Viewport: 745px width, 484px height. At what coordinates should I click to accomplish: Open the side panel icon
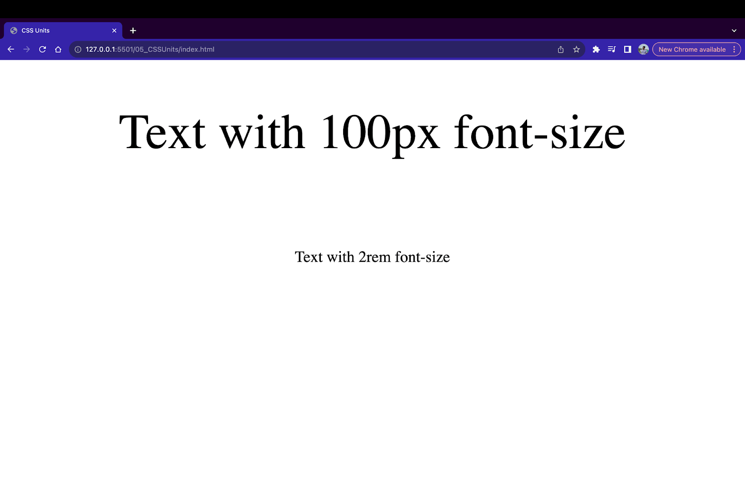tap(628, 49)
